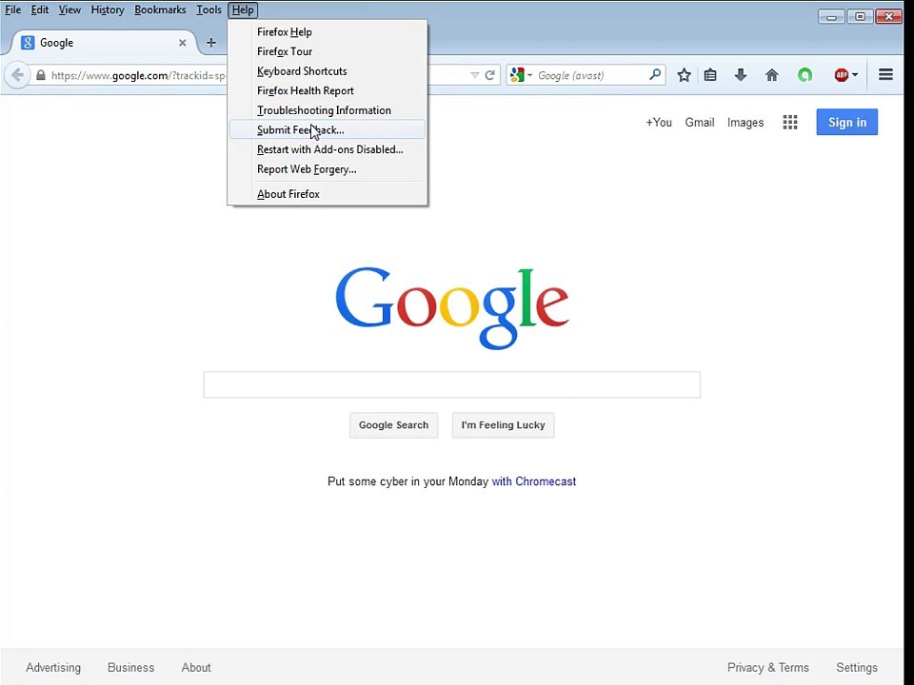Follow the with Chromecast link
The height and width of the screenshot is (685, 914).
coord(534,481)
